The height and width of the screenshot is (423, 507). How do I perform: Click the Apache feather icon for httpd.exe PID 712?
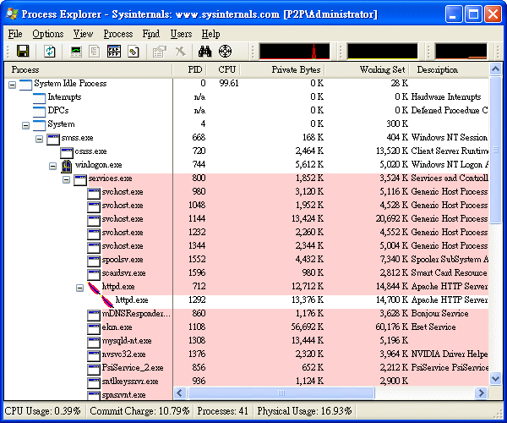coord(94,287)
